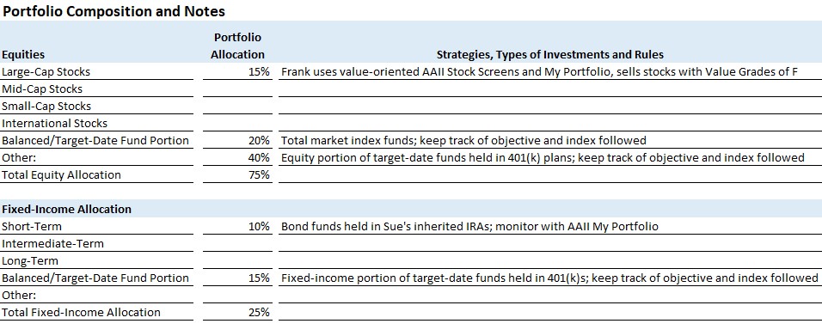Select the Frank uses value-oriented AAII note
This screenshot has height=336, width=822.
click(539, 72)
